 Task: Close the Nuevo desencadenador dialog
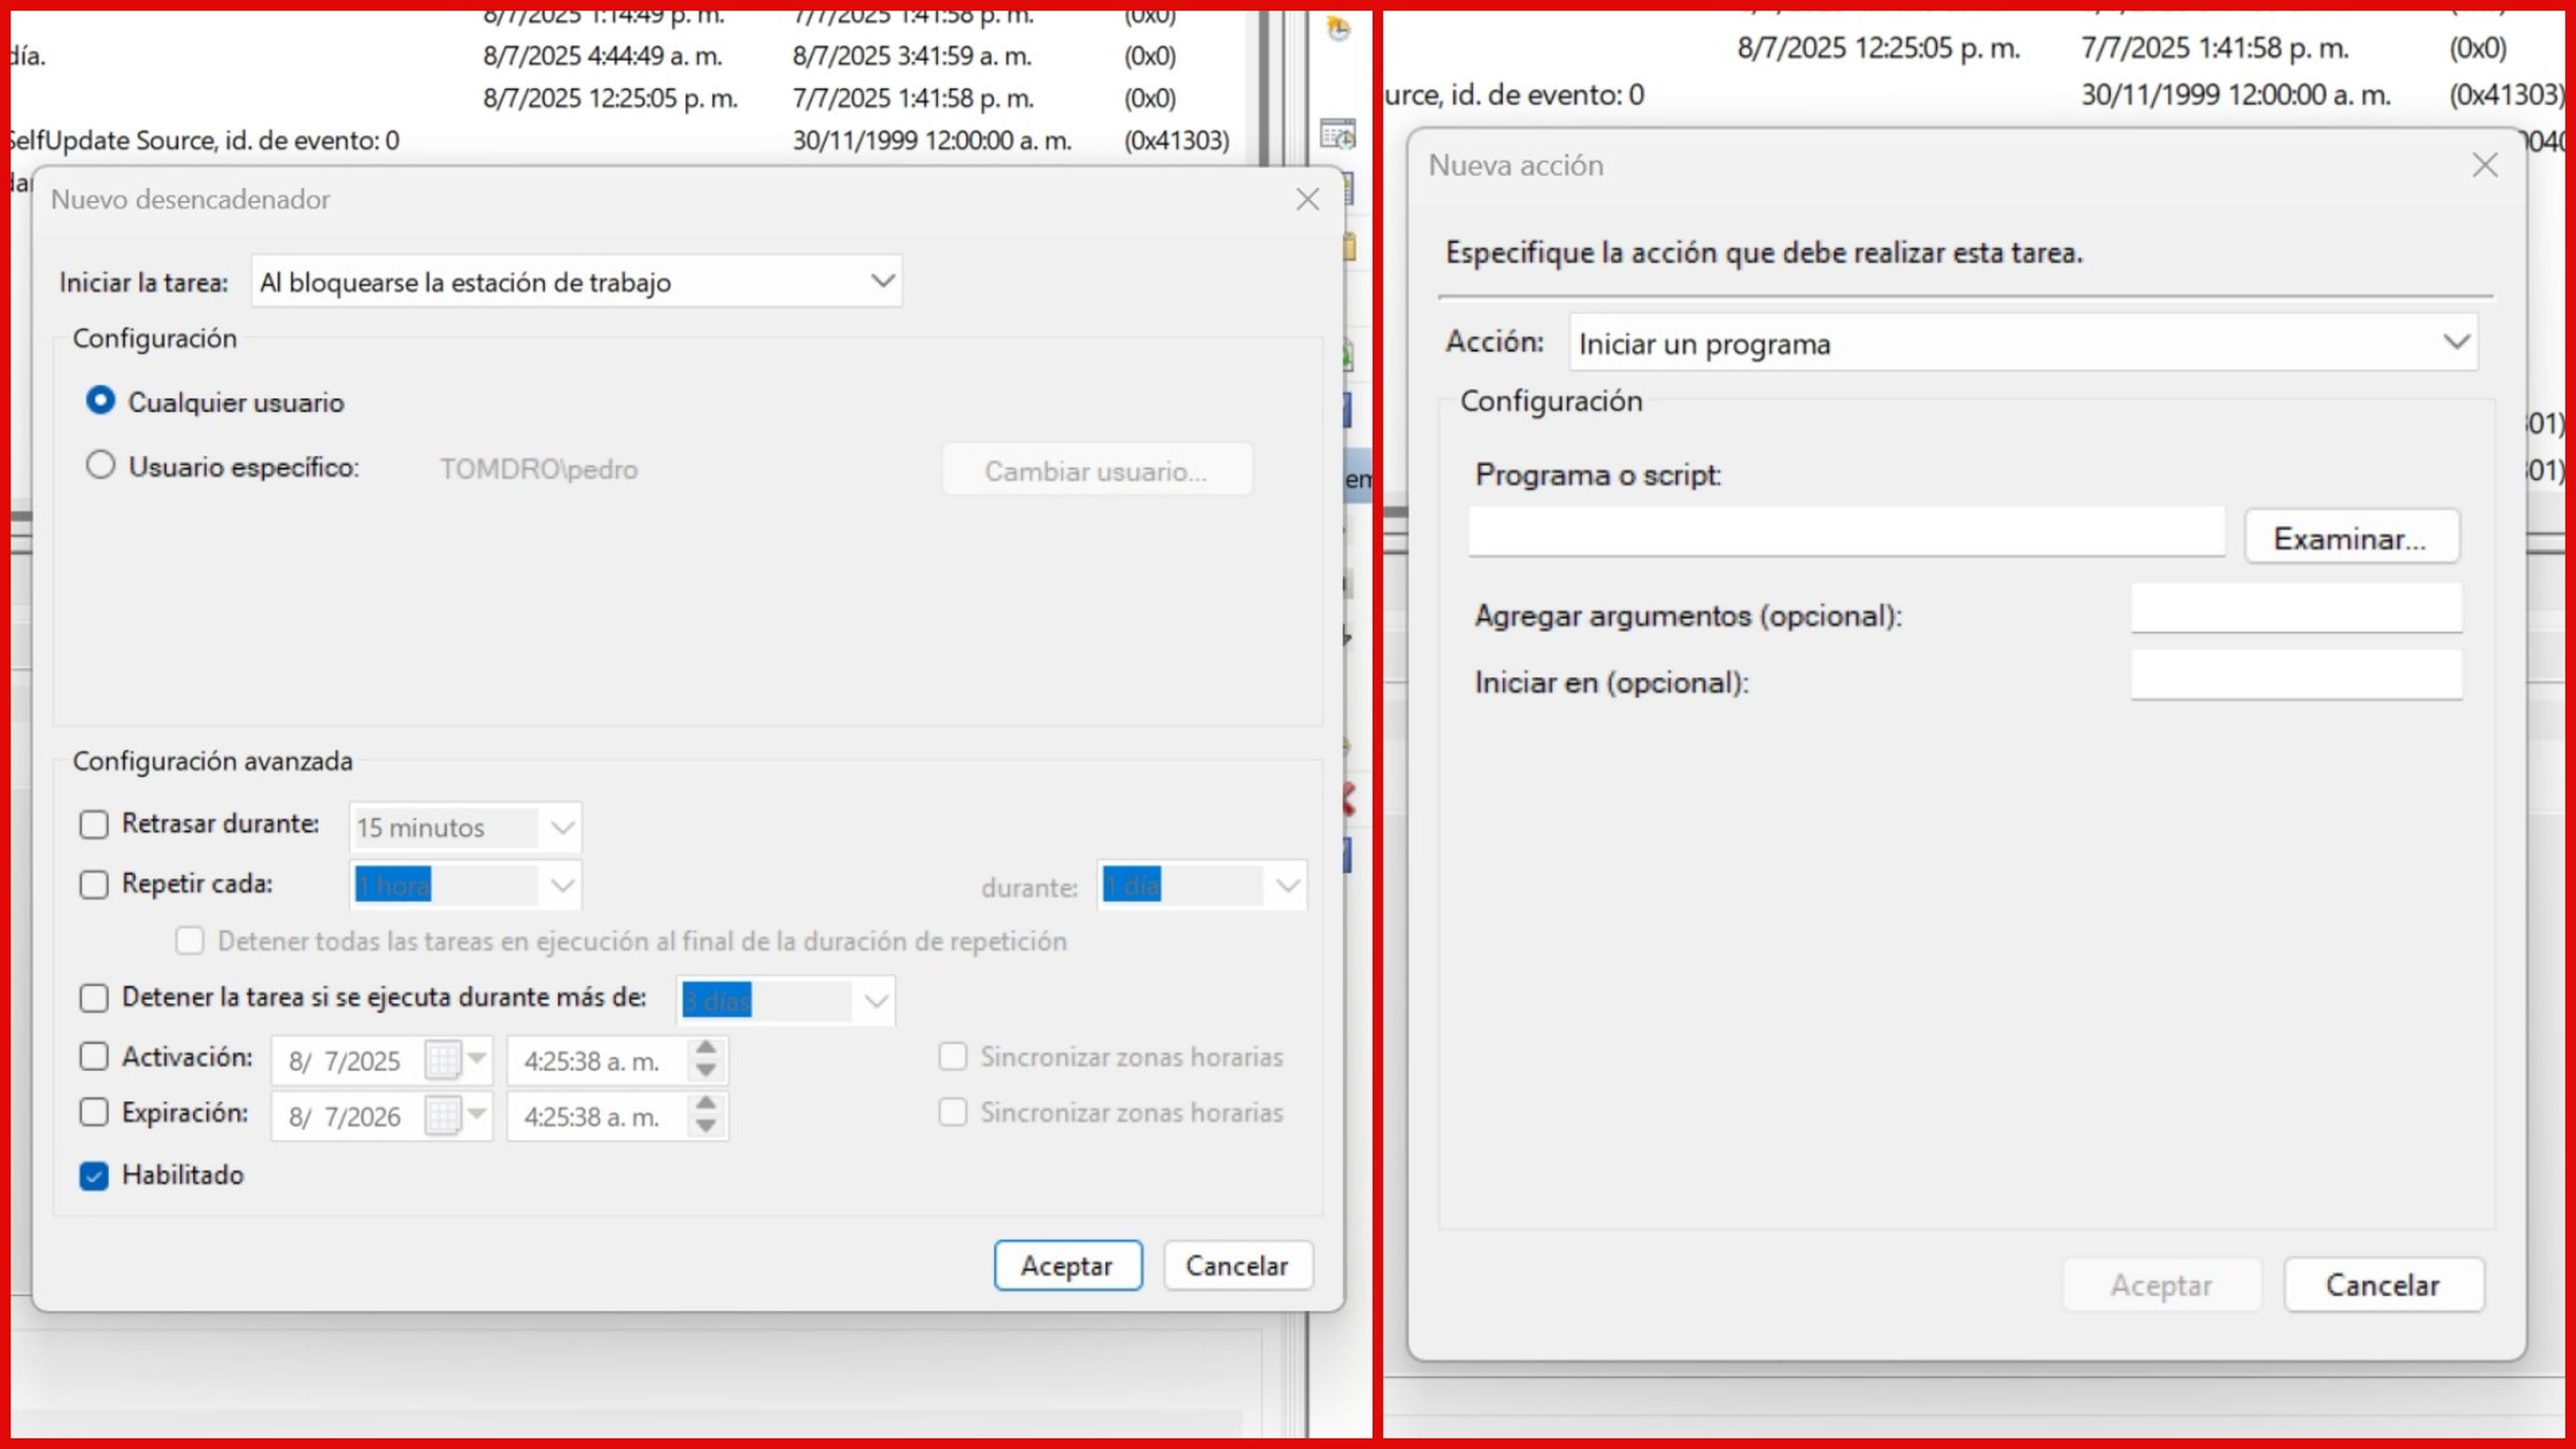pos(1308,199)
